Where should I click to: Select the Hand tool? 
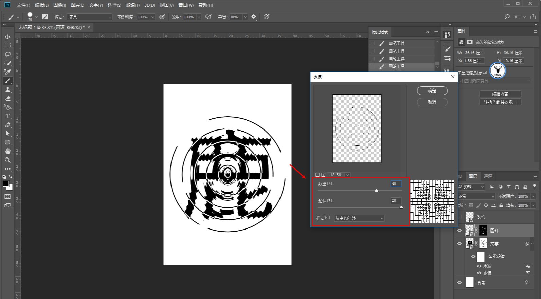[x=7, y=151]
